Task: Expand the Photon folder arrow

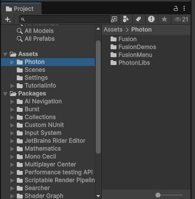Action: [12, 62]
